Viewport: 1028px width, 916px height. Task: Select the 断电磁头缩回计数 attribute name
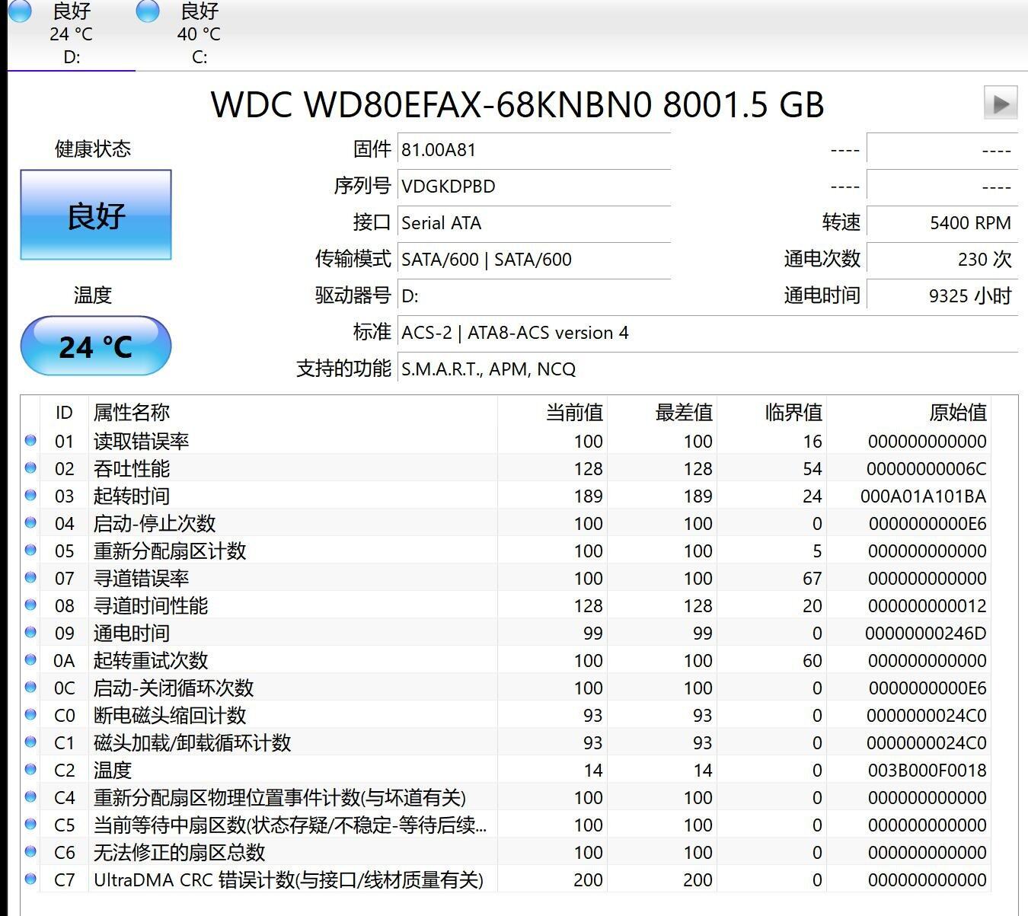pos(170,715)
